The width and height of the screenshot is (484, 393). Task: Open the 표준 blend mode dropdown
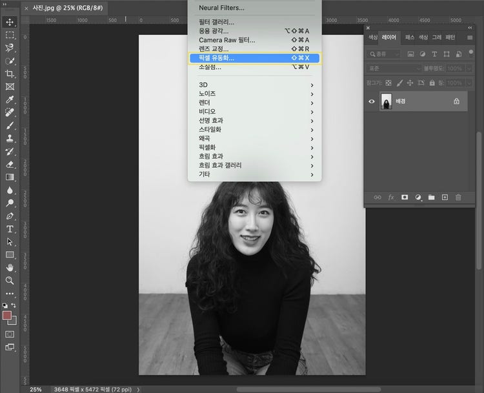pyautogui.click(x=394, y=68)
